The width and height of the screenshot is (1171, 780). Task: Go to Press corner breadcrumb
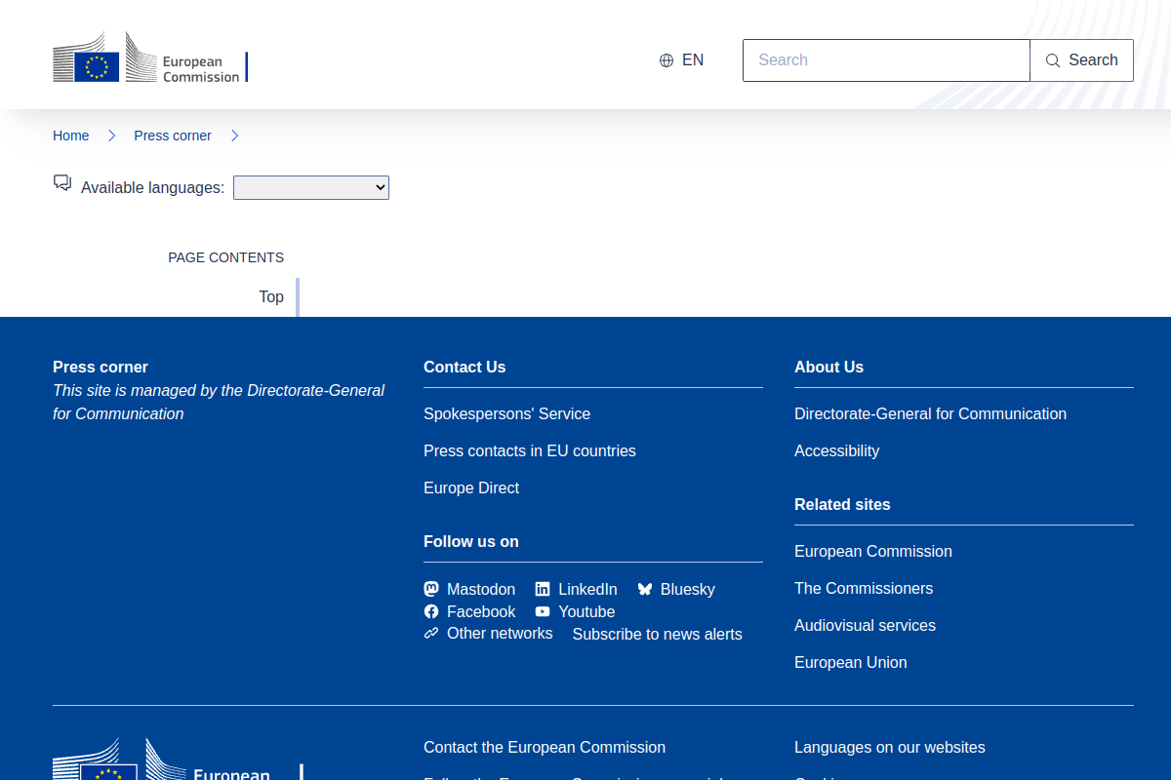[x=173, y=136]
